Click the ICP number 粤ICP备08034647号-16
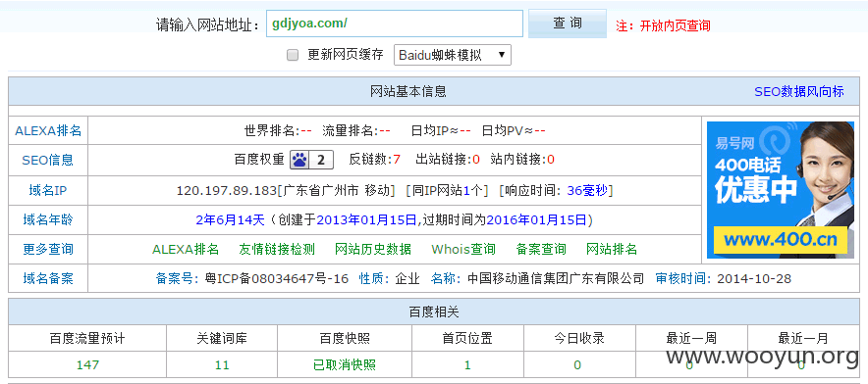The height and width of the screenshot is (384, 868). tap(276, 278)
